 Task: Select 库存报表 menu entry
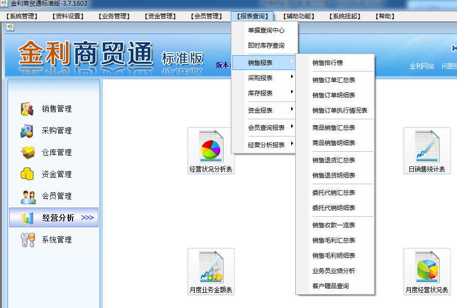coord(264,93)
